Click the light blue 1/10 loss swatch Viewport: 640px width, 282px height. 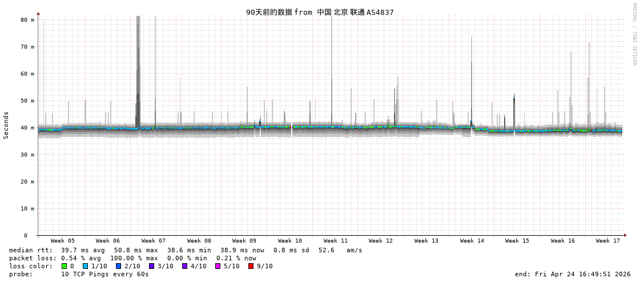(85, 266)
